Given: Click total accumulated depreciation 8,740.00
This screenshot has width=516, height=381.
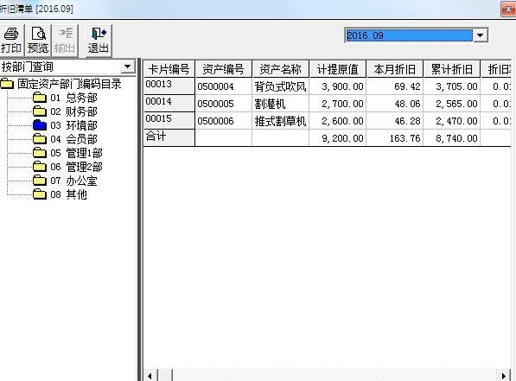Looking at the screenshot, I should point(452,138).
